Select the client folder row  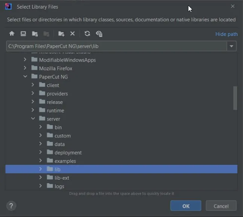tap(121, 85)
